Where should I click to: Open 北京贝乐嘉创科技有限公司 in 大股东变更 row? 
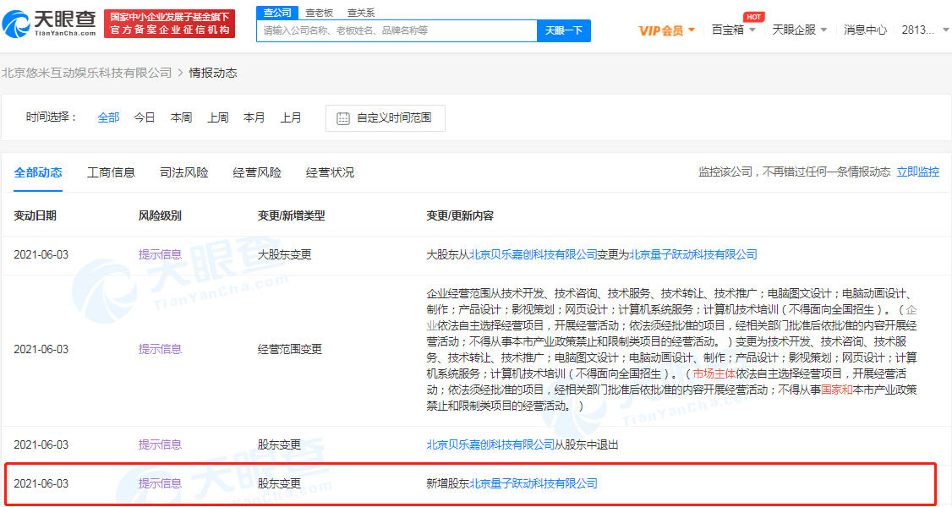[x=533, y=254]
